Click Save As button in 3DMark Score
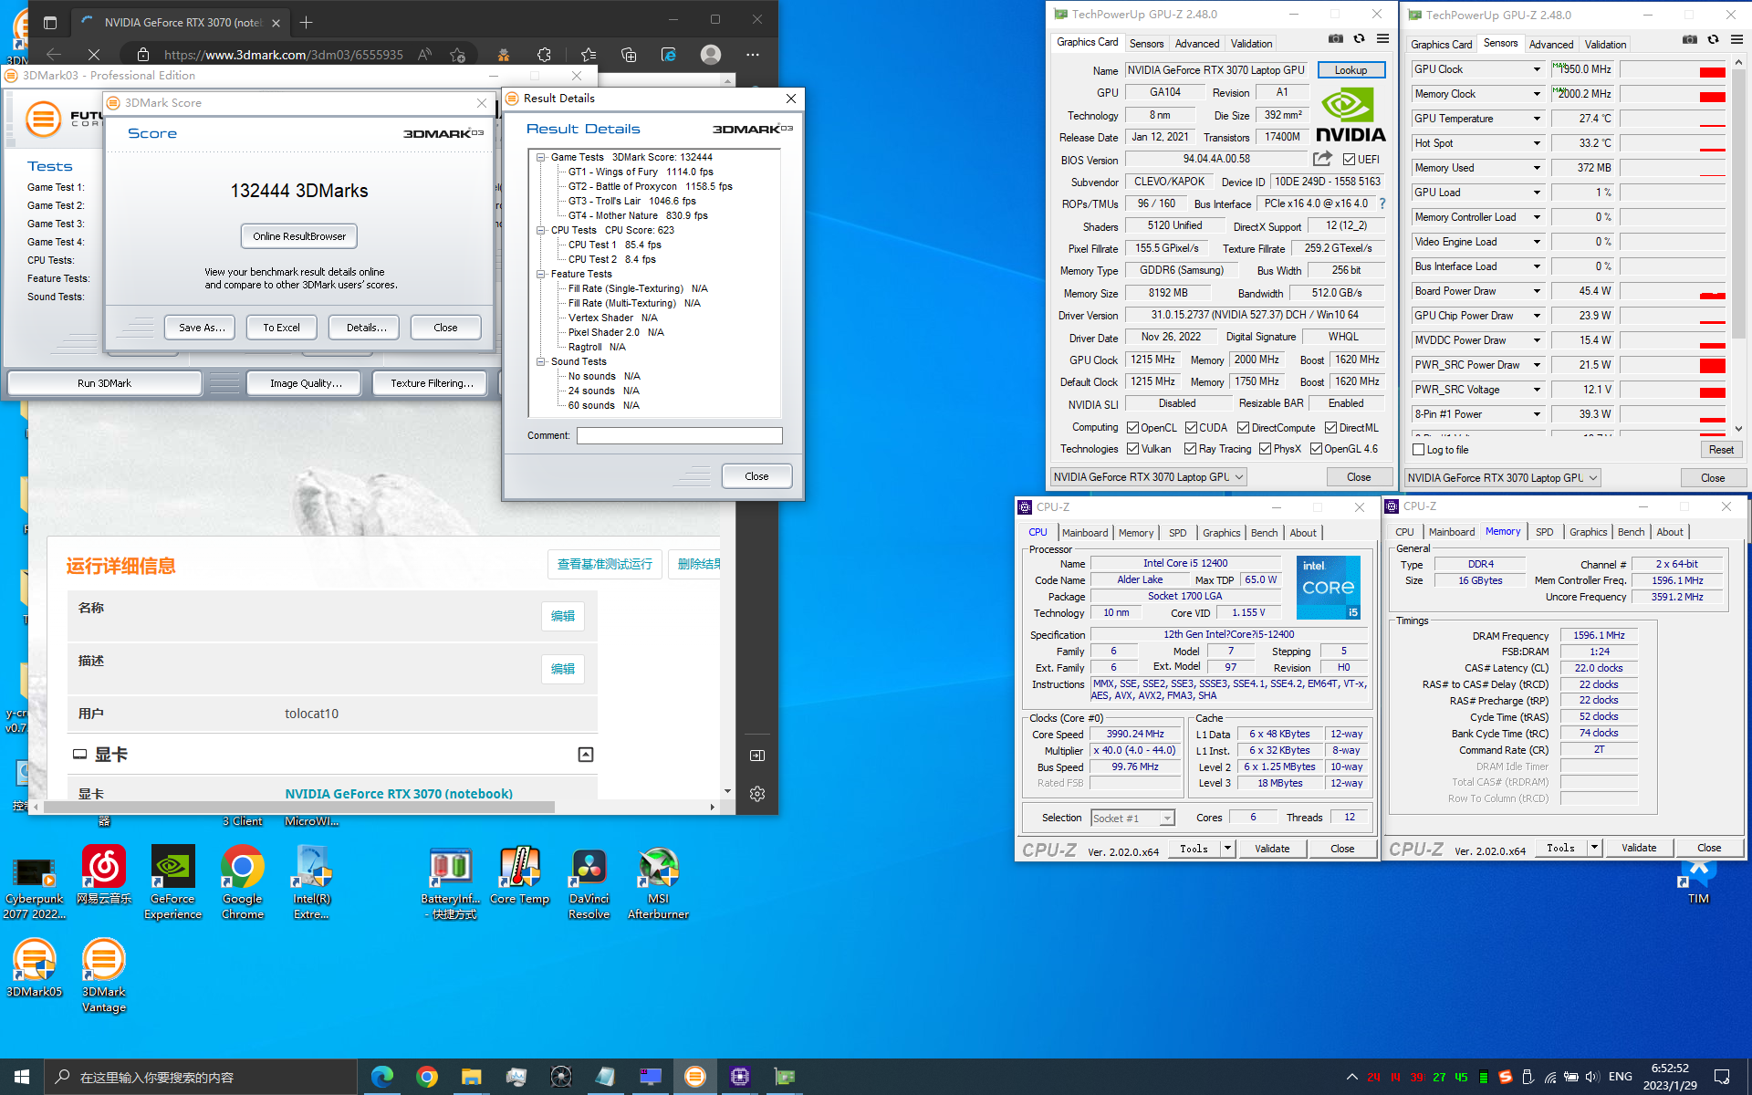1752x1095 pixels. point(201,328)
